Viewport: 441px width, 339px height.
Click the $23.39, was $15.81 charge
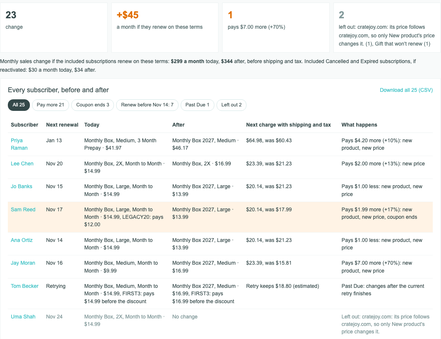pos(269,263)
